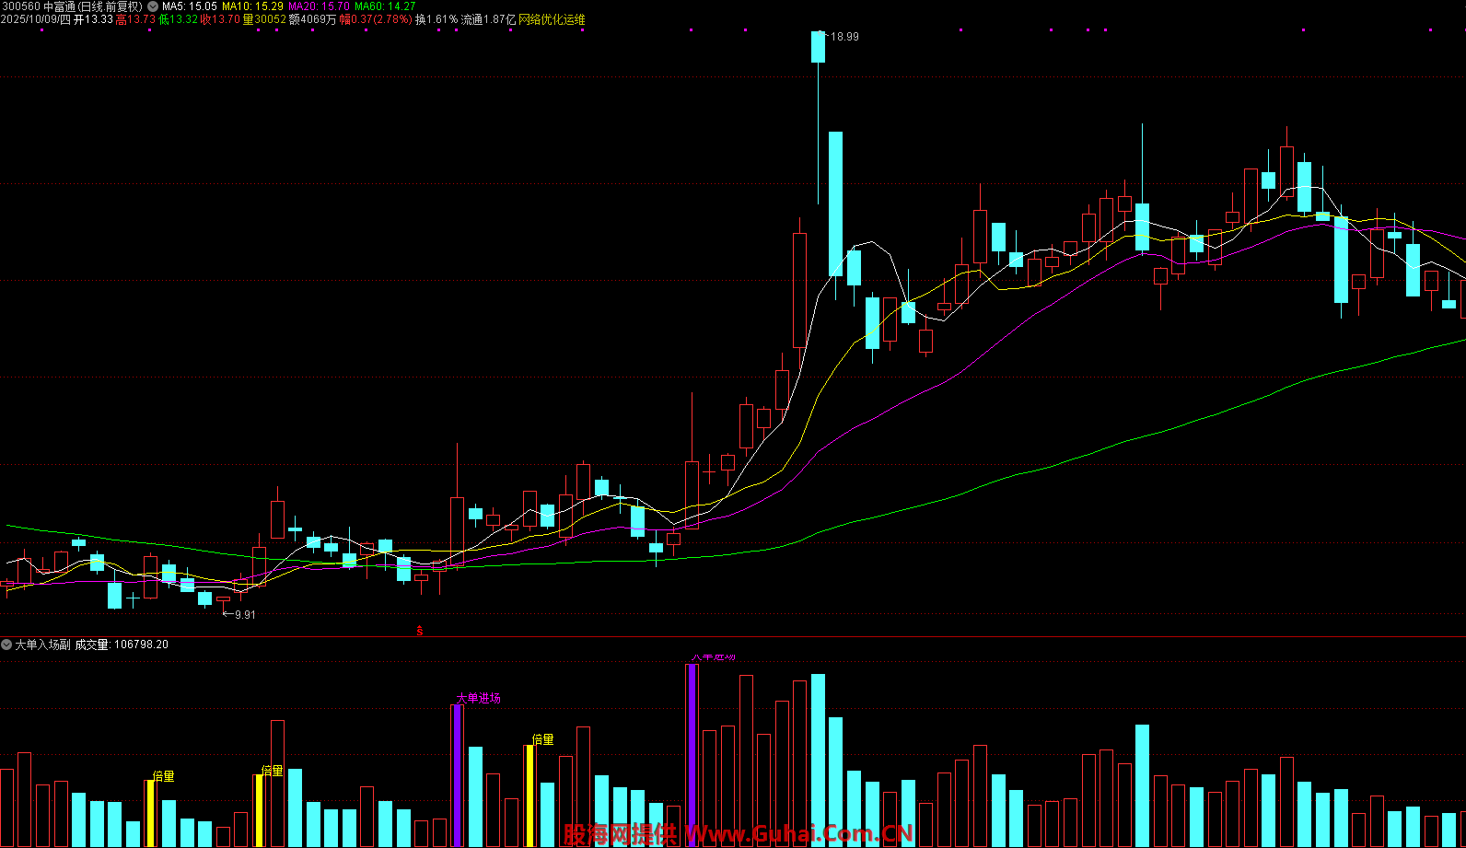This screenshot has width=1466, height=848.
Task: Click the red S marker below candles
Action: [420, 631]
